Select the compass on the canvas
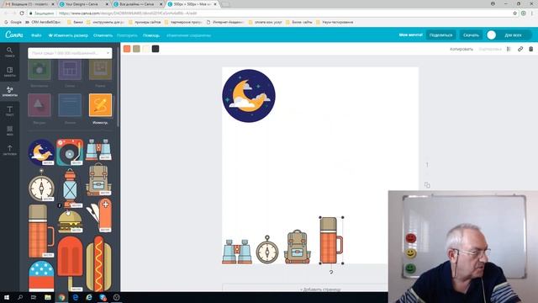Viewport: 538px width, 303px height. pos(267,250)
